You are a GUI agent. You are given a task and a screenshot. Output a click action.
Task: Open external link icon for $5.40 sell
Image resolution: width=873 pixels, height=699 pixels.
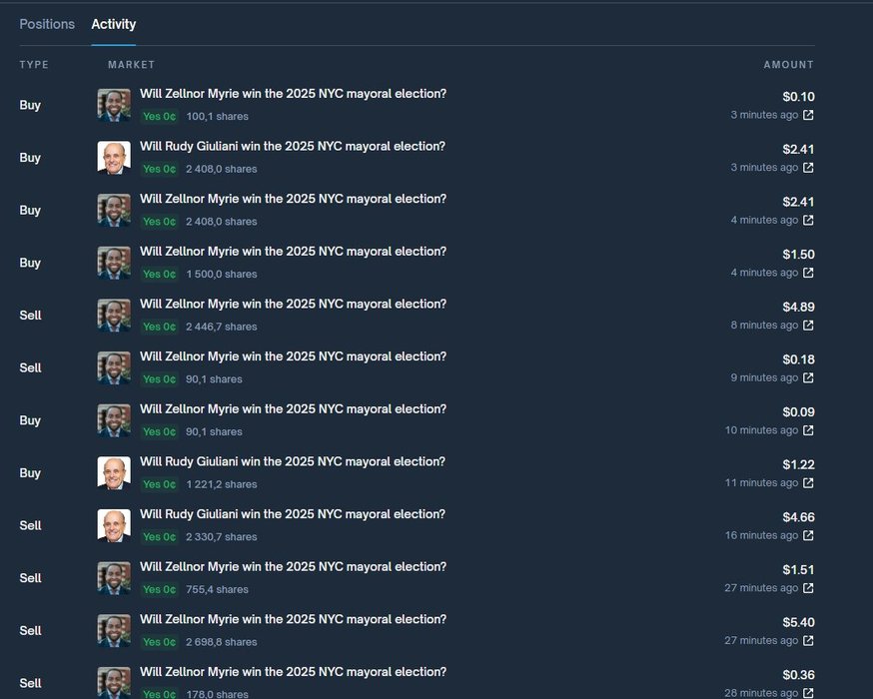[808, 640]
